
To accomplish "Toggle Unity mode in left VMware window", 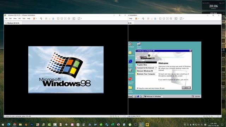I will [69, 19].
